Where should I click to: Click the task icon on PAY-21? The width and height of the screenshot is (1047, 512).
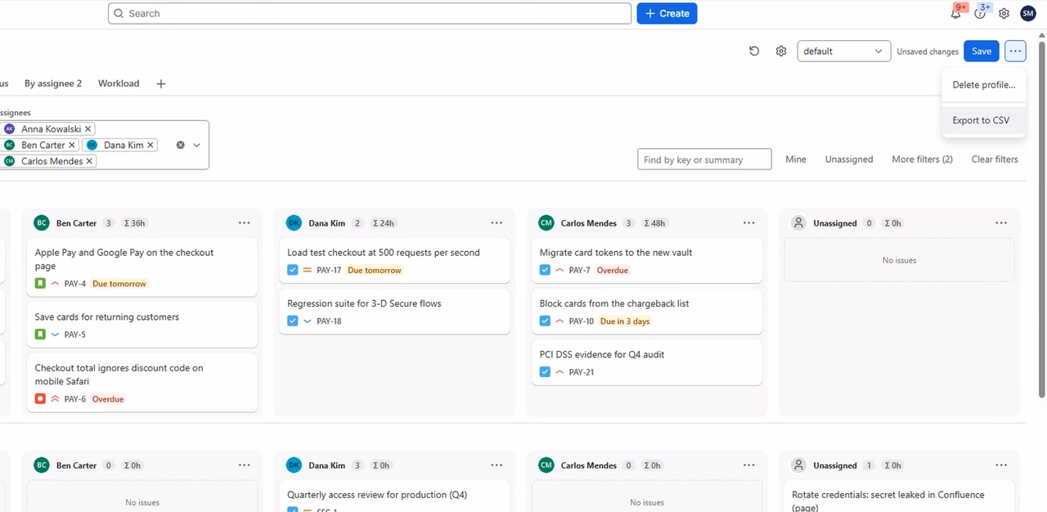point(545,372)
